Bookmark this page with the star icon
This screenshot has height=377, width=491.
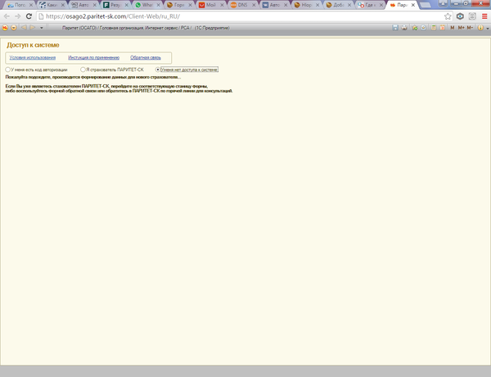(448, 16)
